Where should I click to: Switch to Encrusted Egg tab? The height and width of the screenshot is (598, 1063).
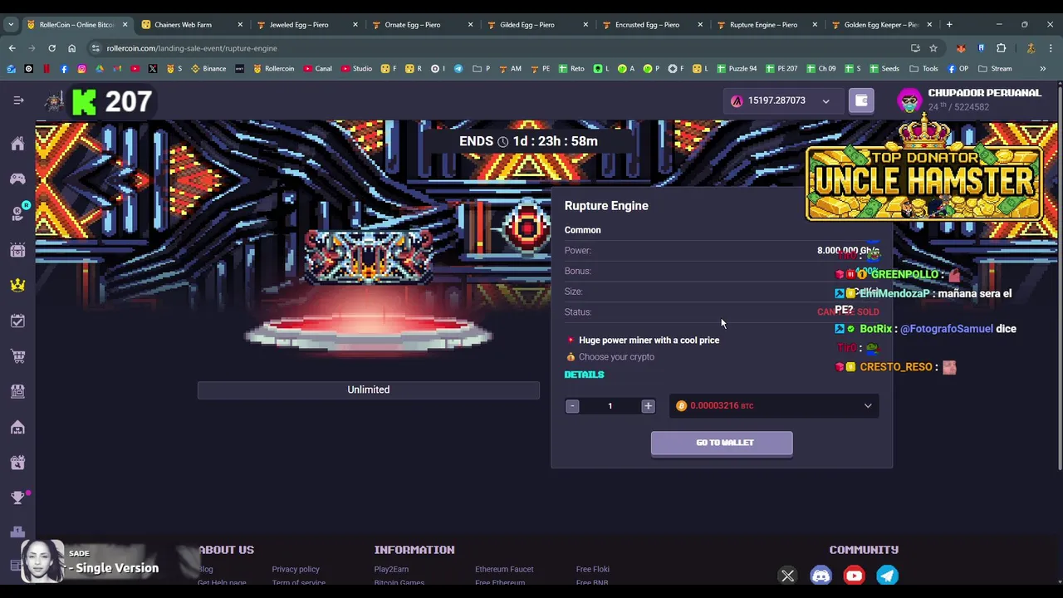[x=650, y=24]
